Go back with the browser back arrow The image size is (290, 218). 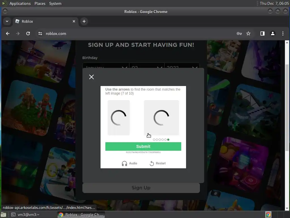tap(8, 33)
